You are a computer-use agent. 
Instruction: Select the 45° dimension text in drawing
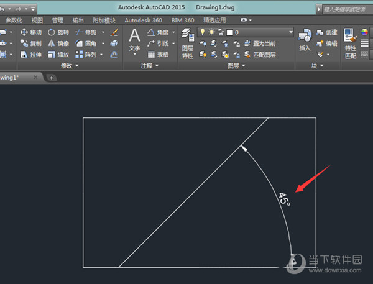(285, 199)
